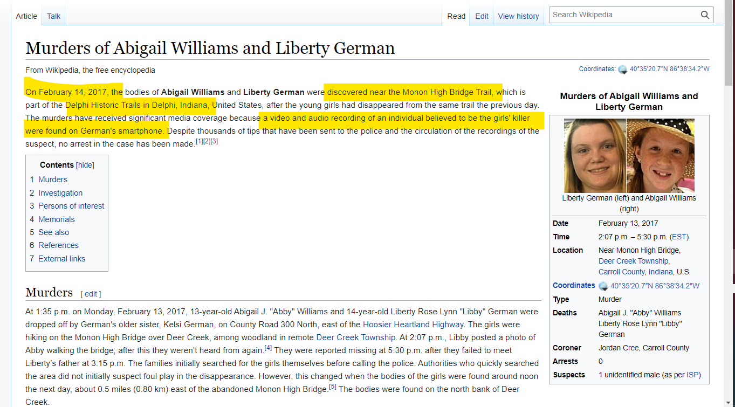Open citation [5] in Murders section

(333, 387)
